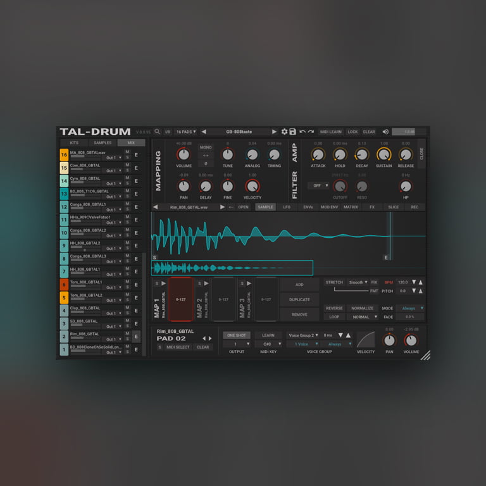This screenshot has height=486, width=486.
Task: Open the search magnifier in top toolbar
Action: (x=158, y=132)
